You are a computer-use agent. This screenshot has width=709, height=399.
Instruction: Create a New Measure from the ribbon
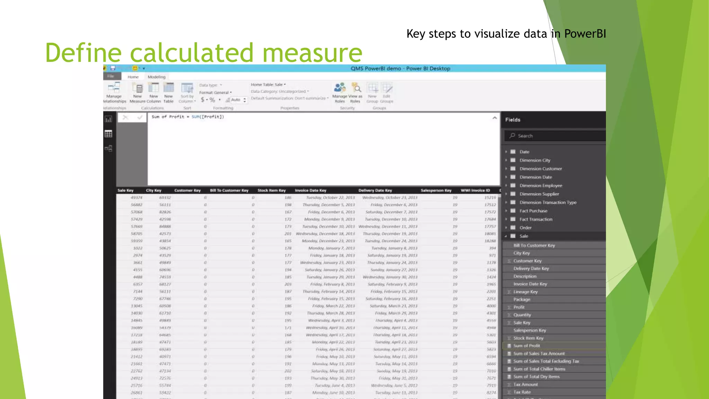[x=137, y=93]
